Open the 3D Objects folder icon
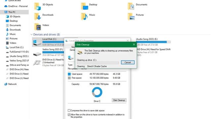Viewport: 212px width, 119px height. [37, 6]
